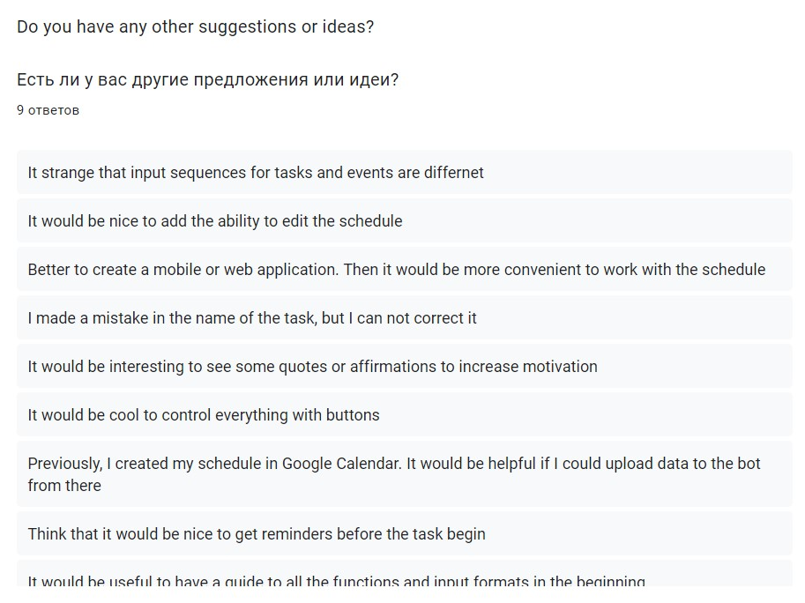Click the response about a task name mistake
This screenshot has width=805, height=603.
251,318
